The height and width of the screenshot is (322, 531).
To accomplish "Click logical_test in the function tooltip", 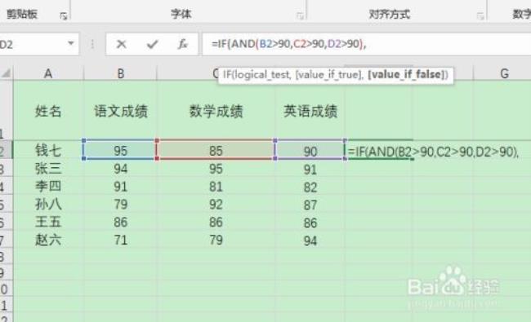I will pyautogui.click(x=261, y=74).
